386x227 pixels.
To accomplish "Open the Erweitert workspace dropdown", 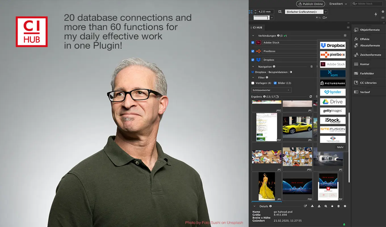I will point(338,4).
